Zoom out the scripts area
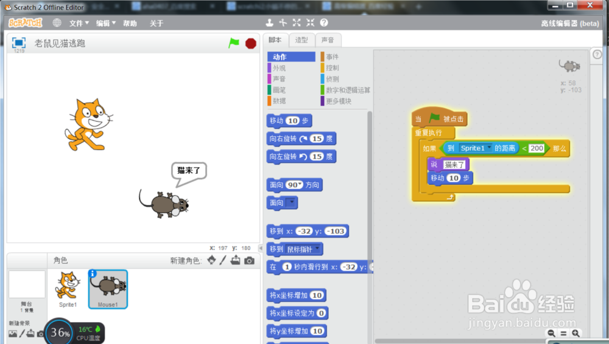This screenshot has height=344, width=609. [x=551, y=333]
